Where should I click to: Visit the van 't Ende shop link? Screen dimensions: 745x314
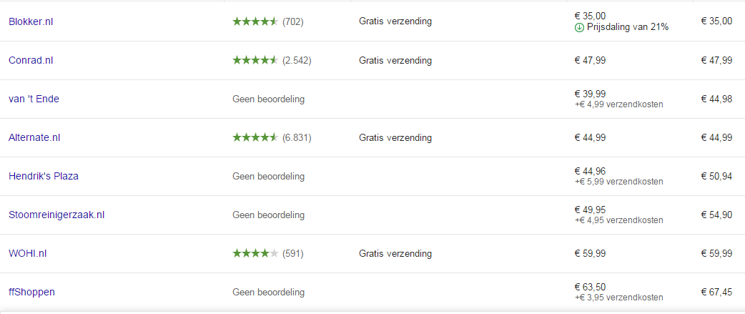[34, 99]
